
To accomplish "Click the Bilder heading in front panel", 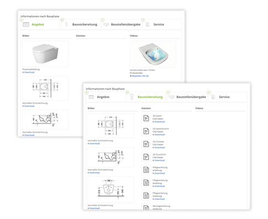I will [91, 108].
